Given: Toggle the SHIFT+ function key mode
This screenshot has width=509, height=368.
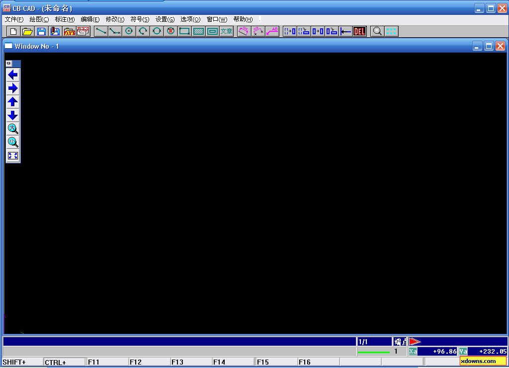Looking at the screenshot, I should (x=22, y=362).
